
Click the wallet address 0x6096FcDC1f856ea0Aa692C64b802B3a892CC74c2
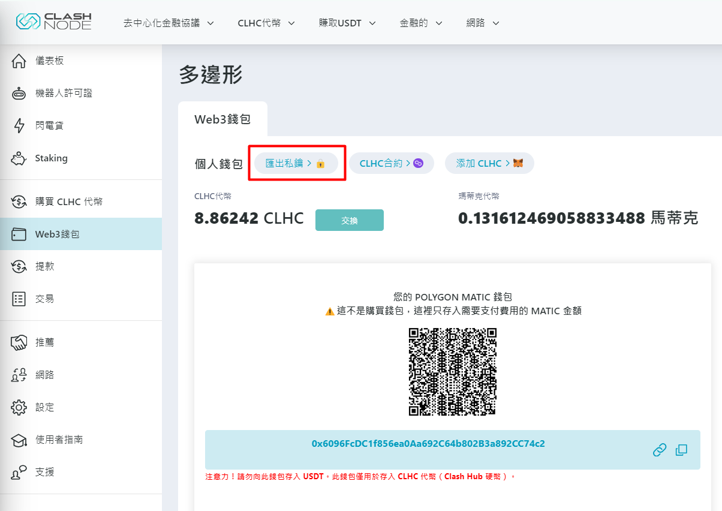coord(428,444)
